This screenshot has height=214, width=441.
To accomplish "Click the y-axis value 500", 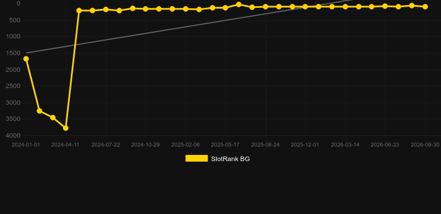I will click(x=15, y=20).
